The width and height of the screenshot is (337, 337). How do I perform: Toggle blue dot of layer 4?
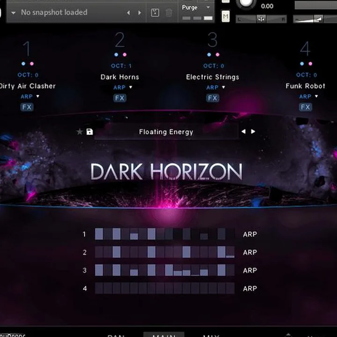click(x=302, y=64)
